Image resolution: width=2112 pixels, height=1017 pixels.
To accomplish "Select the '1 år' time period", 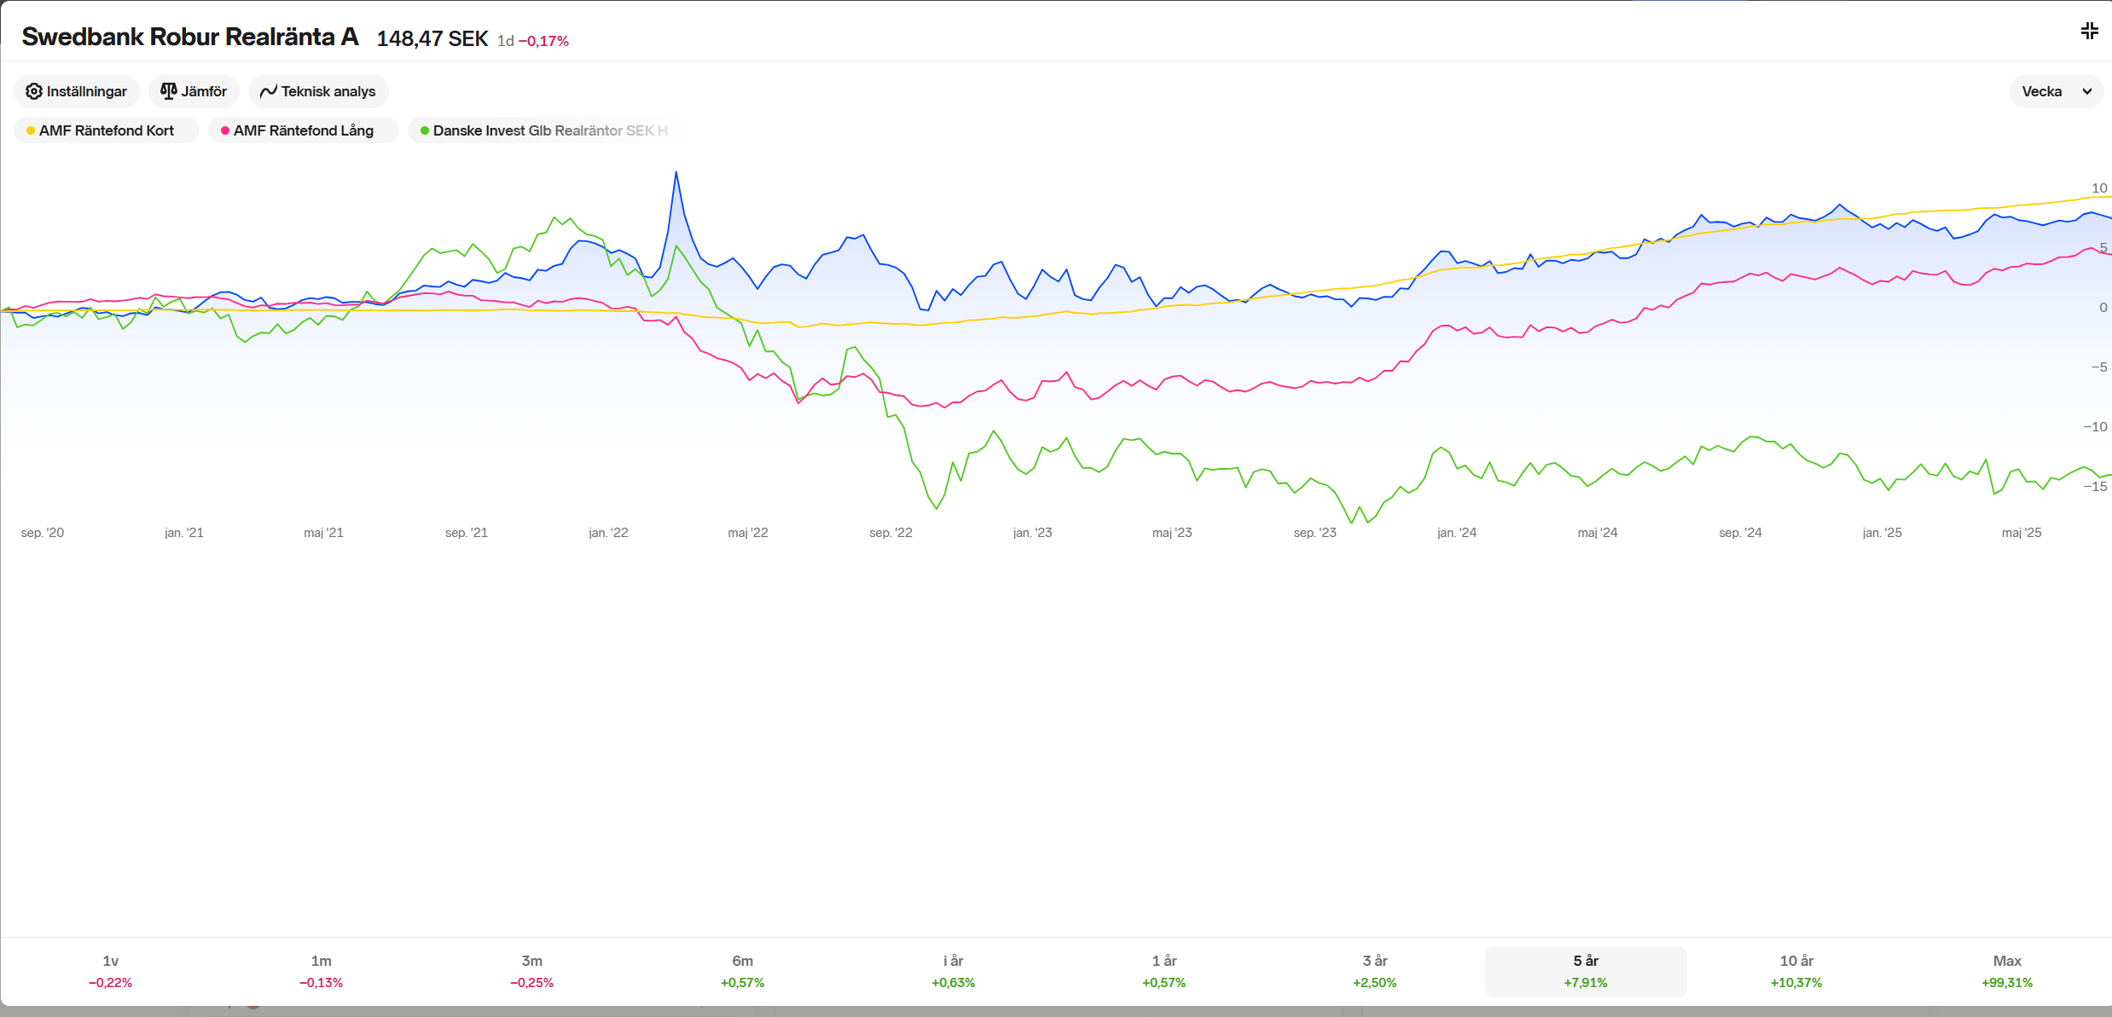I will [x=1163, y=971].
